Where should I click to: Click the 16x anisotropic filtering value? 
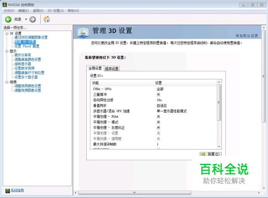tap(159, 100)
